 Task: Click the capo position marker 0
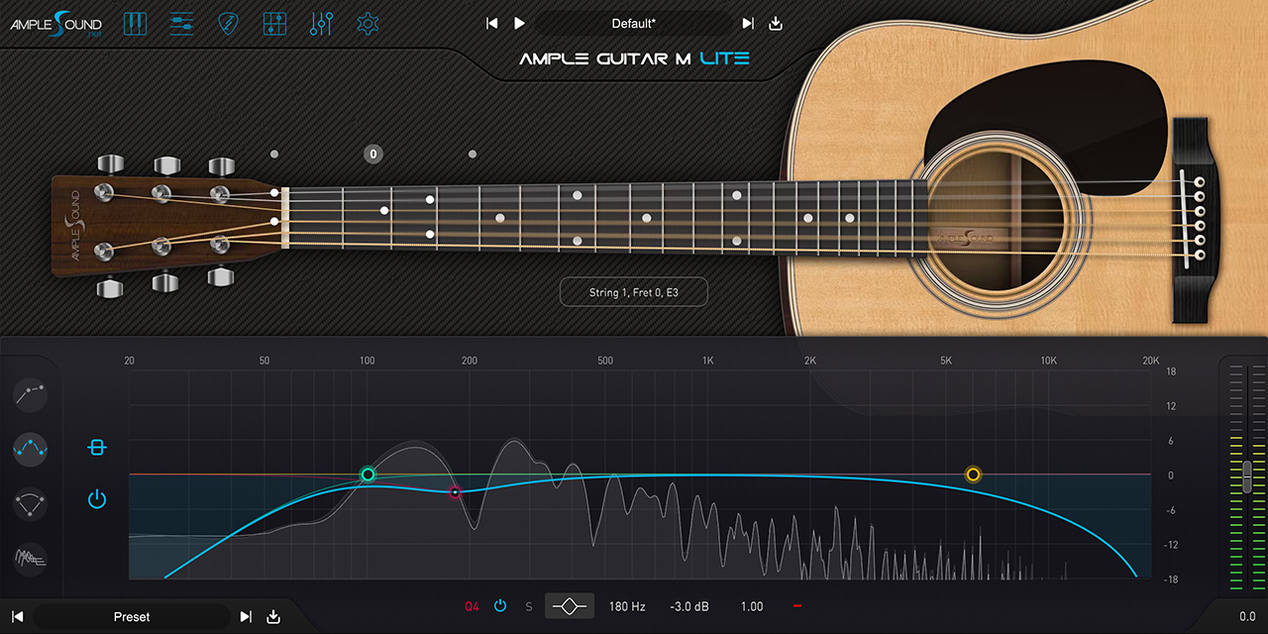click(x=372, y=154)
